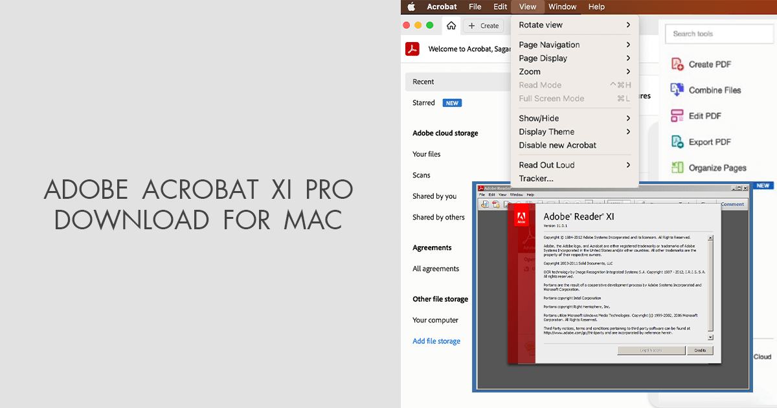Expand the Page Navigation submenu
Screen dimensions: 777x408
(x=550, y=45)
